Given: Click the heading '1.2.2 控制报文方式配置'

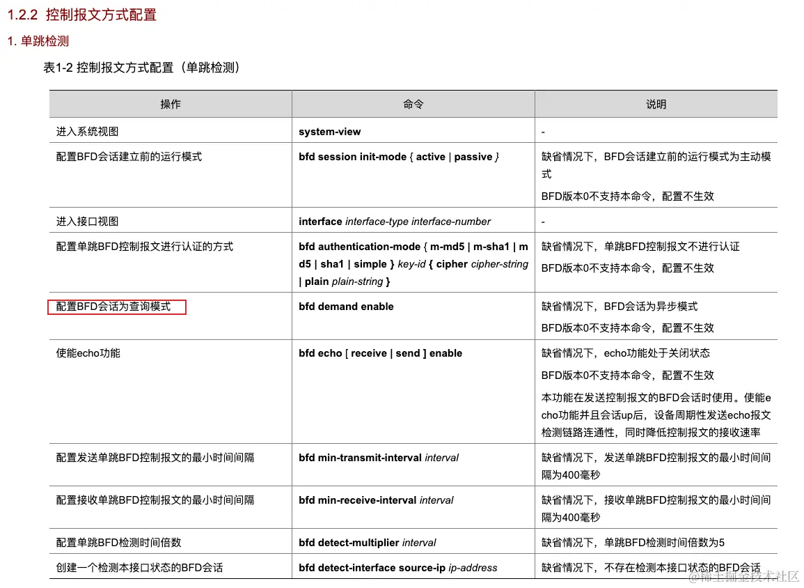Looking at the screenshot, I should tap(82, 15).
